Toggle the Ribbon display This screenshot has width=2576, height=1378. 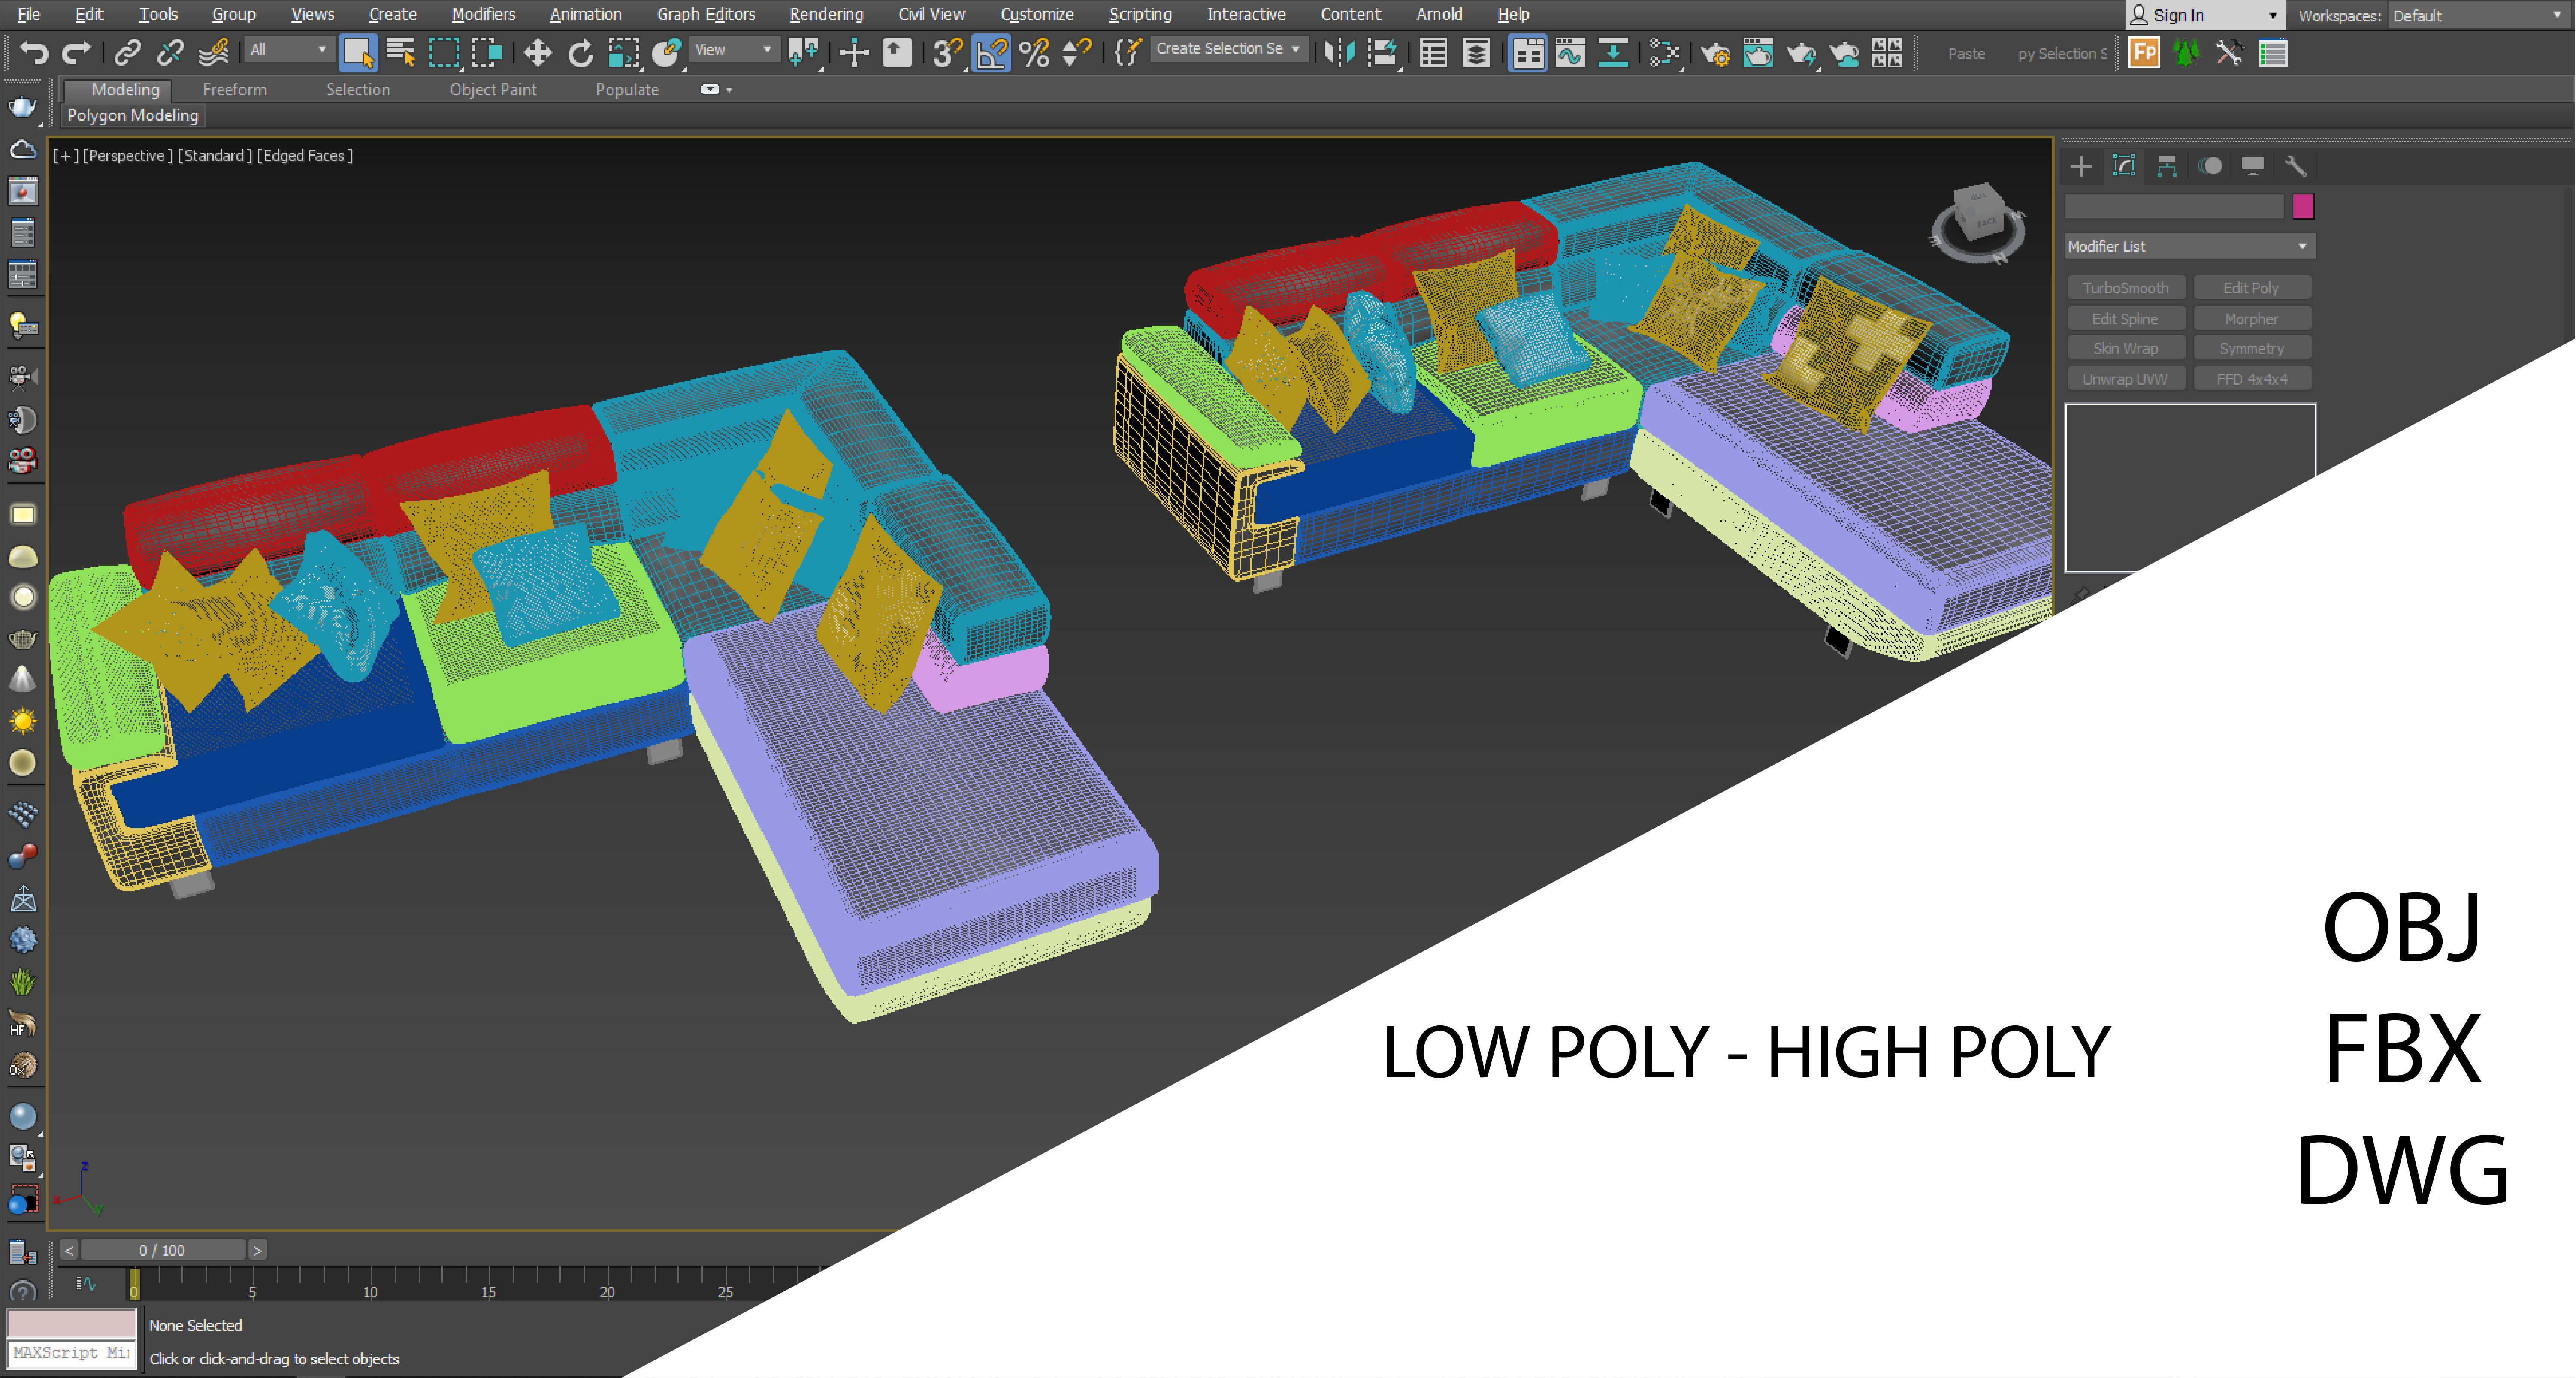tap(1527, 52)
